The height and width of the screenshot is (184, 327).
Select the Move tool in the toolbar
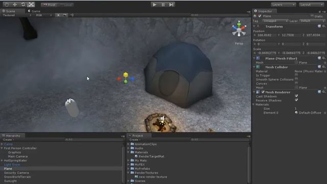click(15, 5)
